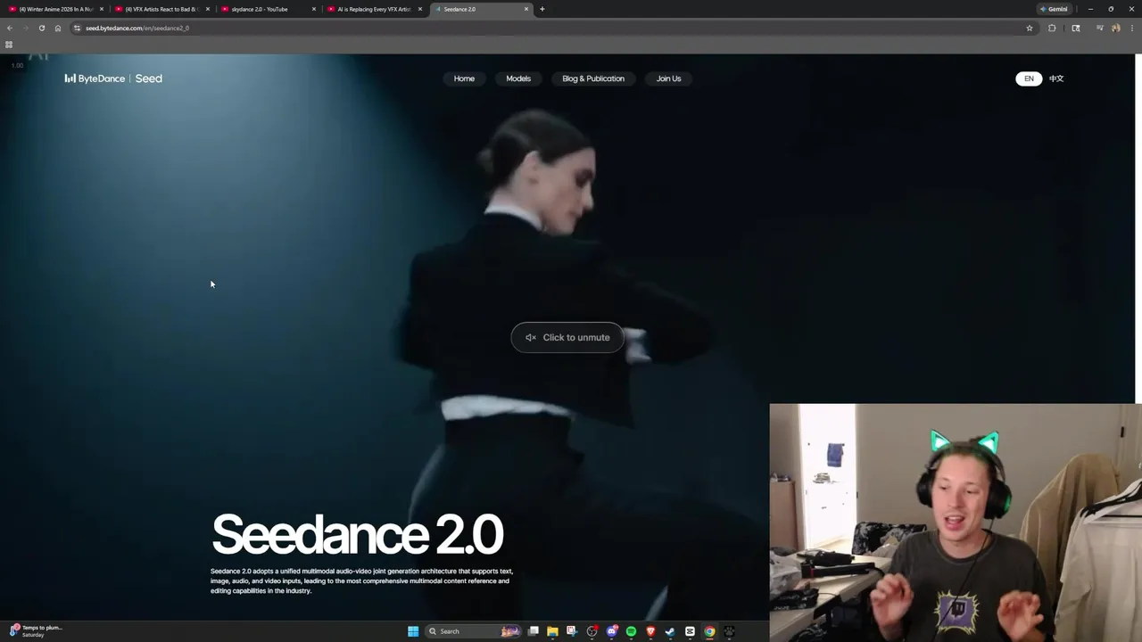The image size is (1142, 642).
Task: Open the Google Lens search icon in toolbar
Action: (x=1076, y=28)
